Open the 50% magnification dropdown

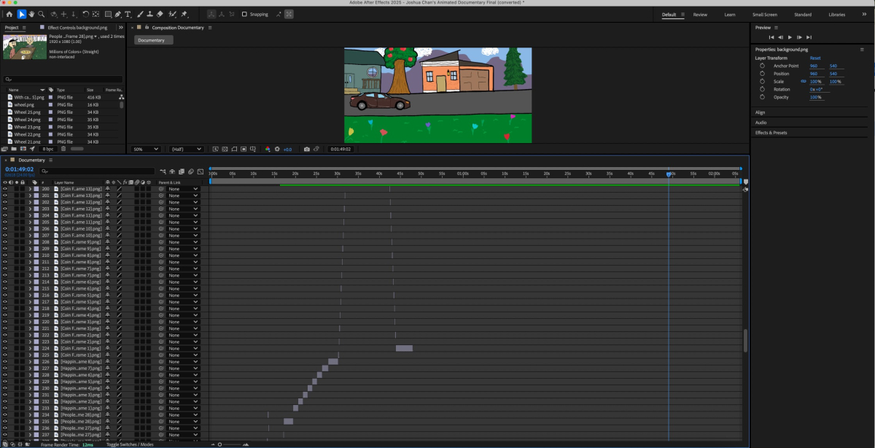point(145,149)
